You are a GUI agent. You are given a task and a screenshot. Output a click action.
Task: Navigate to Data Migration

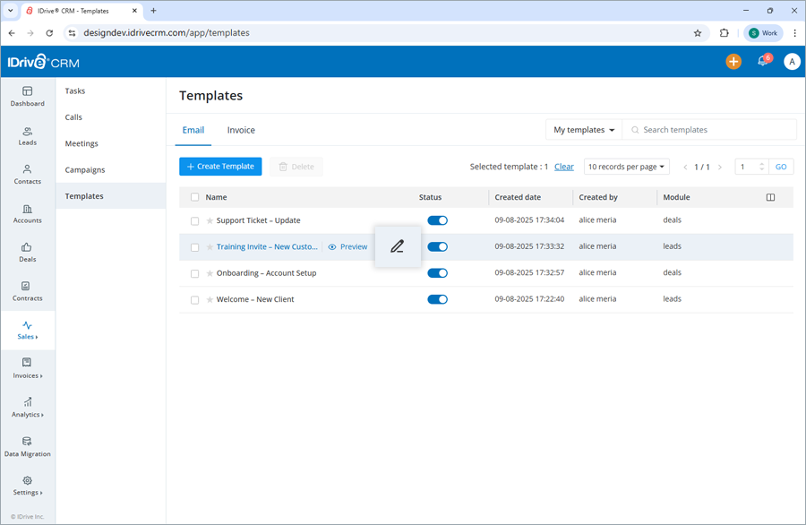(x=27, y=448)
